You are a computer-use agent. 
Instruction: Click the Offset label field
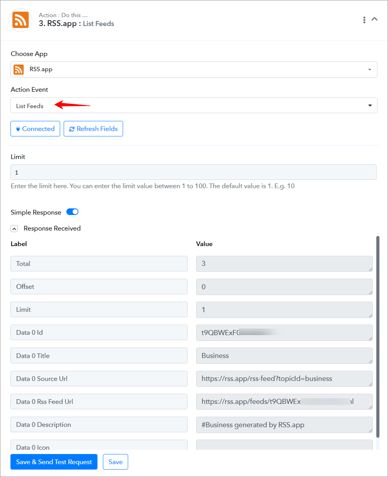pos(99,287)
